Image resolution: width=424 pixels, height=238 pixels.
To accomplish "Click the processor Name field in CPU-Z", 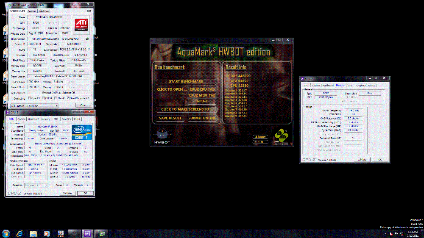I will [47, 127].
